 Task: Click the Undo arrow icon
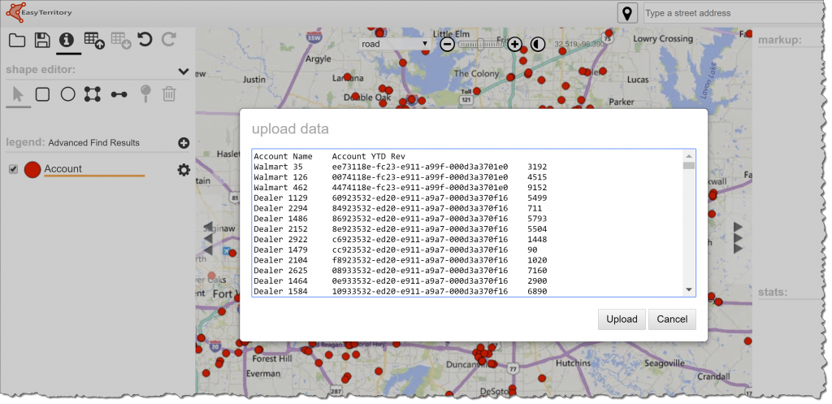[x=145, y=40]
